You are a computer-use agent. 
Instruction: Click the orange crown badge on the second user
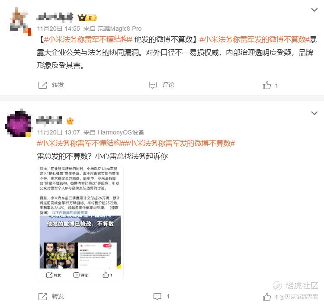[x=70, y=121]
